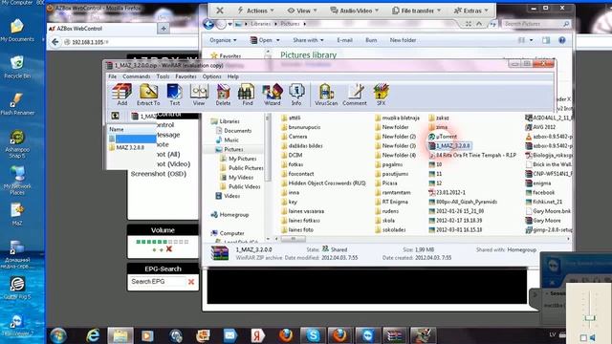Click WinRAR up one level icon
The image size is (612, 344).
[115, 116]
